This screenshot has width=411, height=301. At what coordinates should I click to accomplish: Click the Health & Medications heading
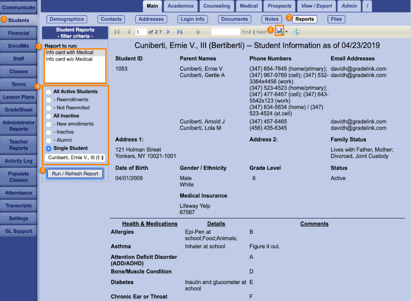pos(150,224)
